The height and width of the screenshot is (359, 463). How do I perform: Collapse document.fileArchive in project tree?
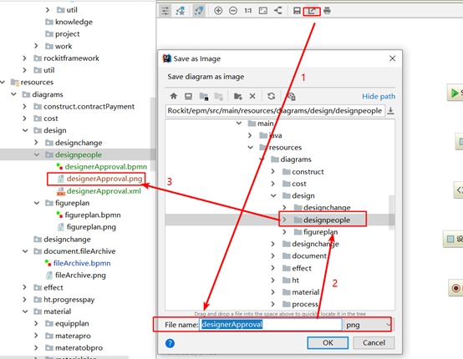(25, 251)
